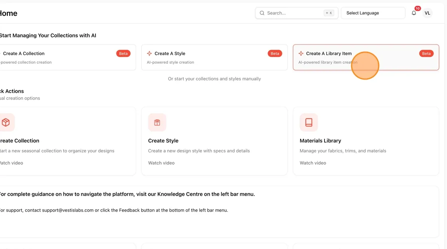Click 'Or start your collections and styles manually' text
The height and width of the screenshot is (249, 447).
(214, 79)
